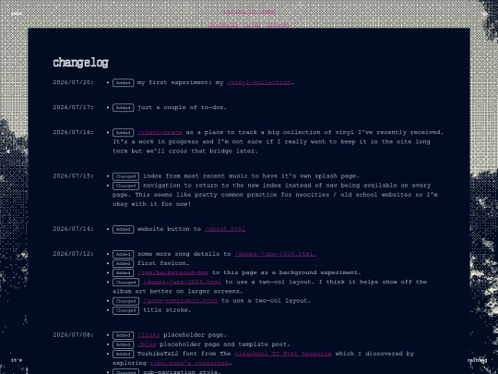Open the /img/background.png link
Viewport: 498px width, 374px height.
(x=173, y=272)
